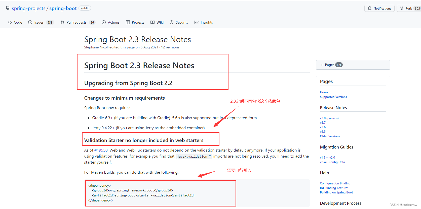This screenshot has width=421, height=209.
Task: Open Configuration Binding help page
Action: pos(335,183)
